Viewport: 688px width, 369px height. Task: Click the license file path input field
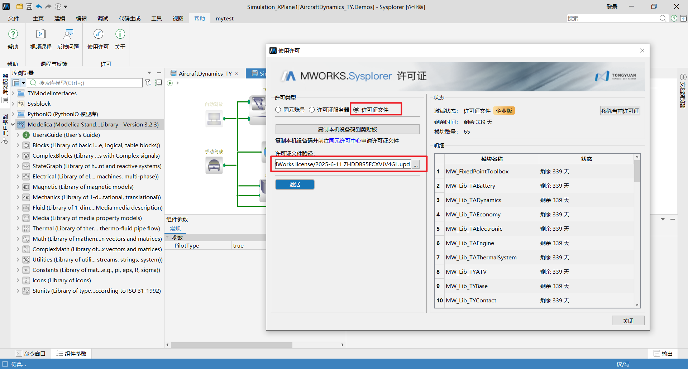343,164
